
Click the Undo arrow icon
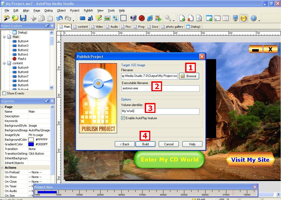coord(59,18)
